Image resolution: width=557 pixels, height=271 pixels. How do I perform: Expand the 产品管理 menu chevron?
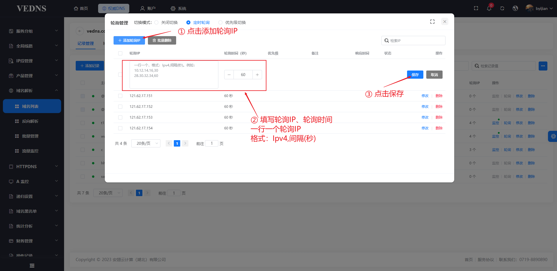pyautogui.click(x=56, y=75)
